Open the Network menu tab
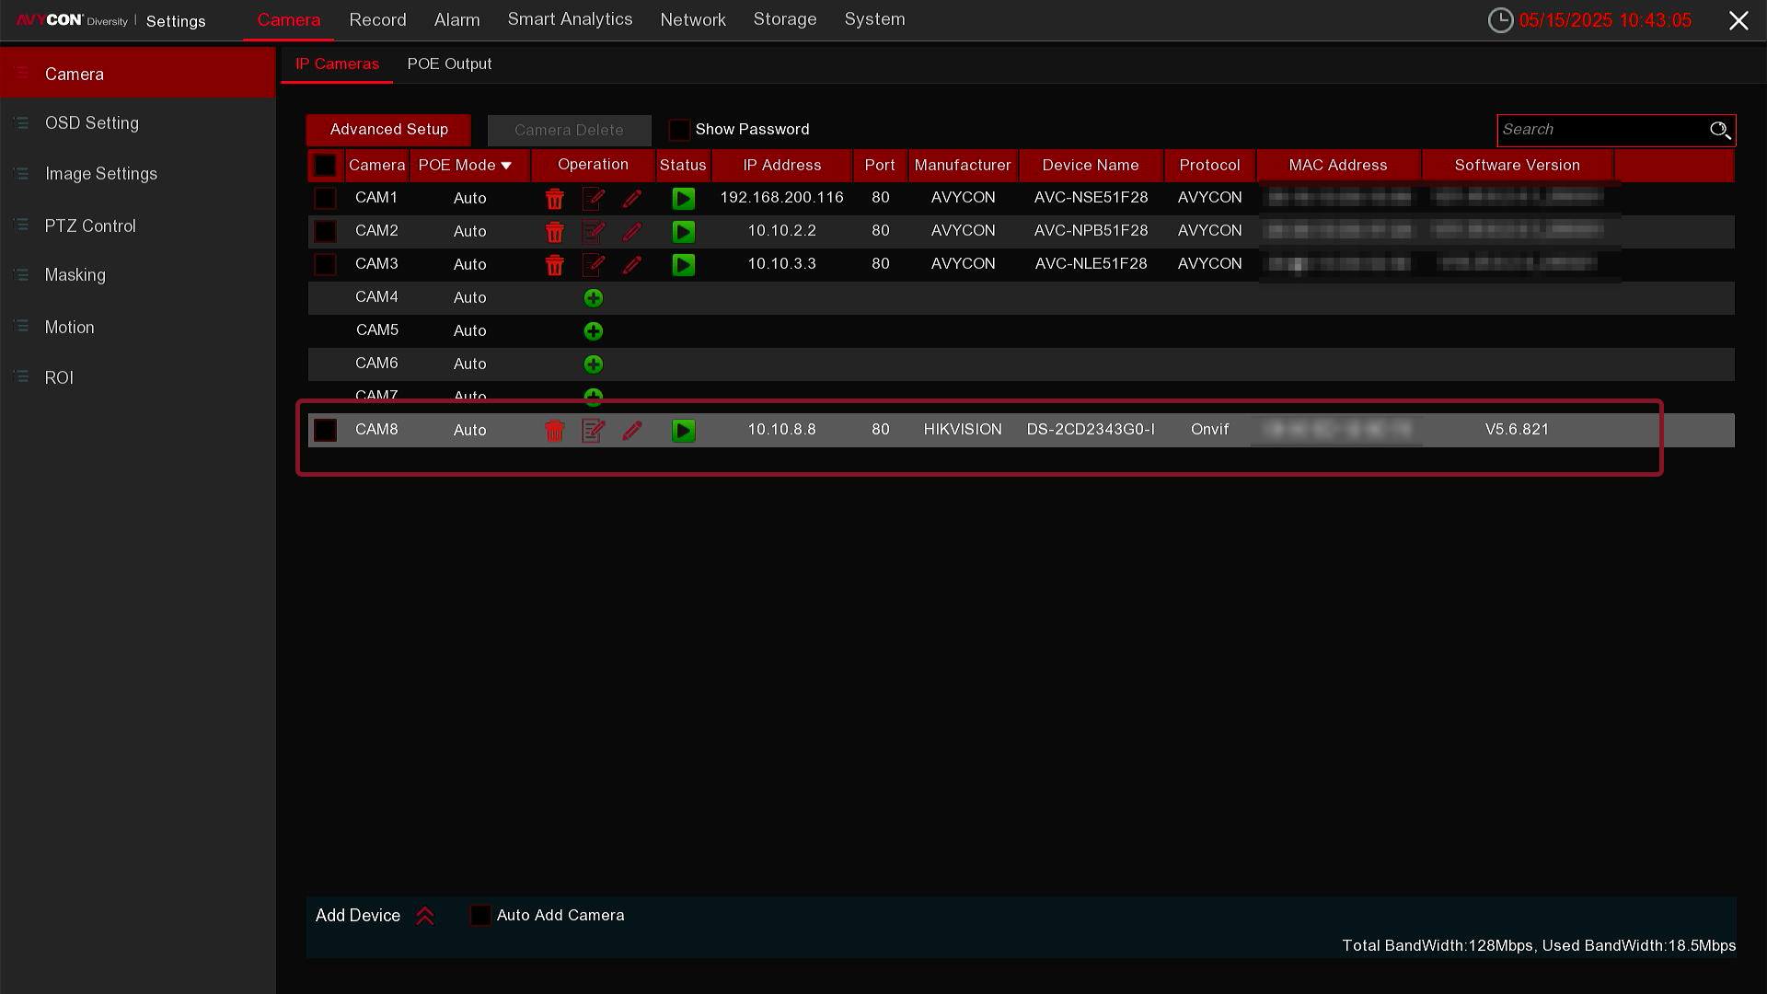The width and height of the screenshot is (1767, 994). (692, 20)
